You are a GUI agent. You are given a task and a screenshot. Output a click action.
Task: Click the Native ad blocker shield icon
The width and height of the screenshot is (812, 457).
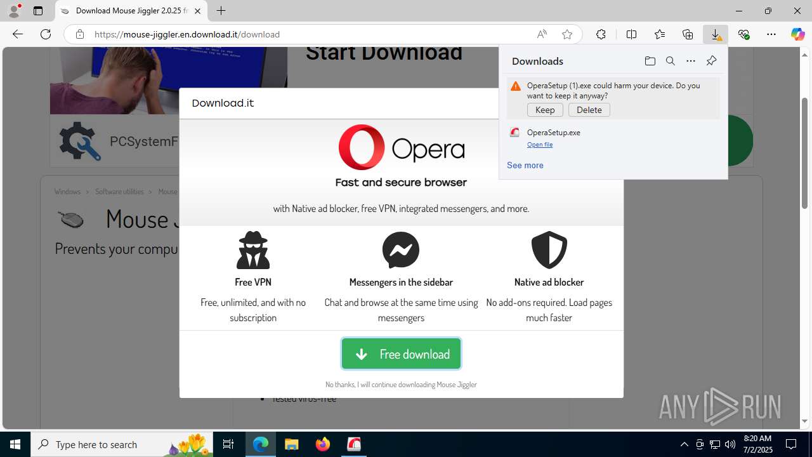click(x=549, y=250)
